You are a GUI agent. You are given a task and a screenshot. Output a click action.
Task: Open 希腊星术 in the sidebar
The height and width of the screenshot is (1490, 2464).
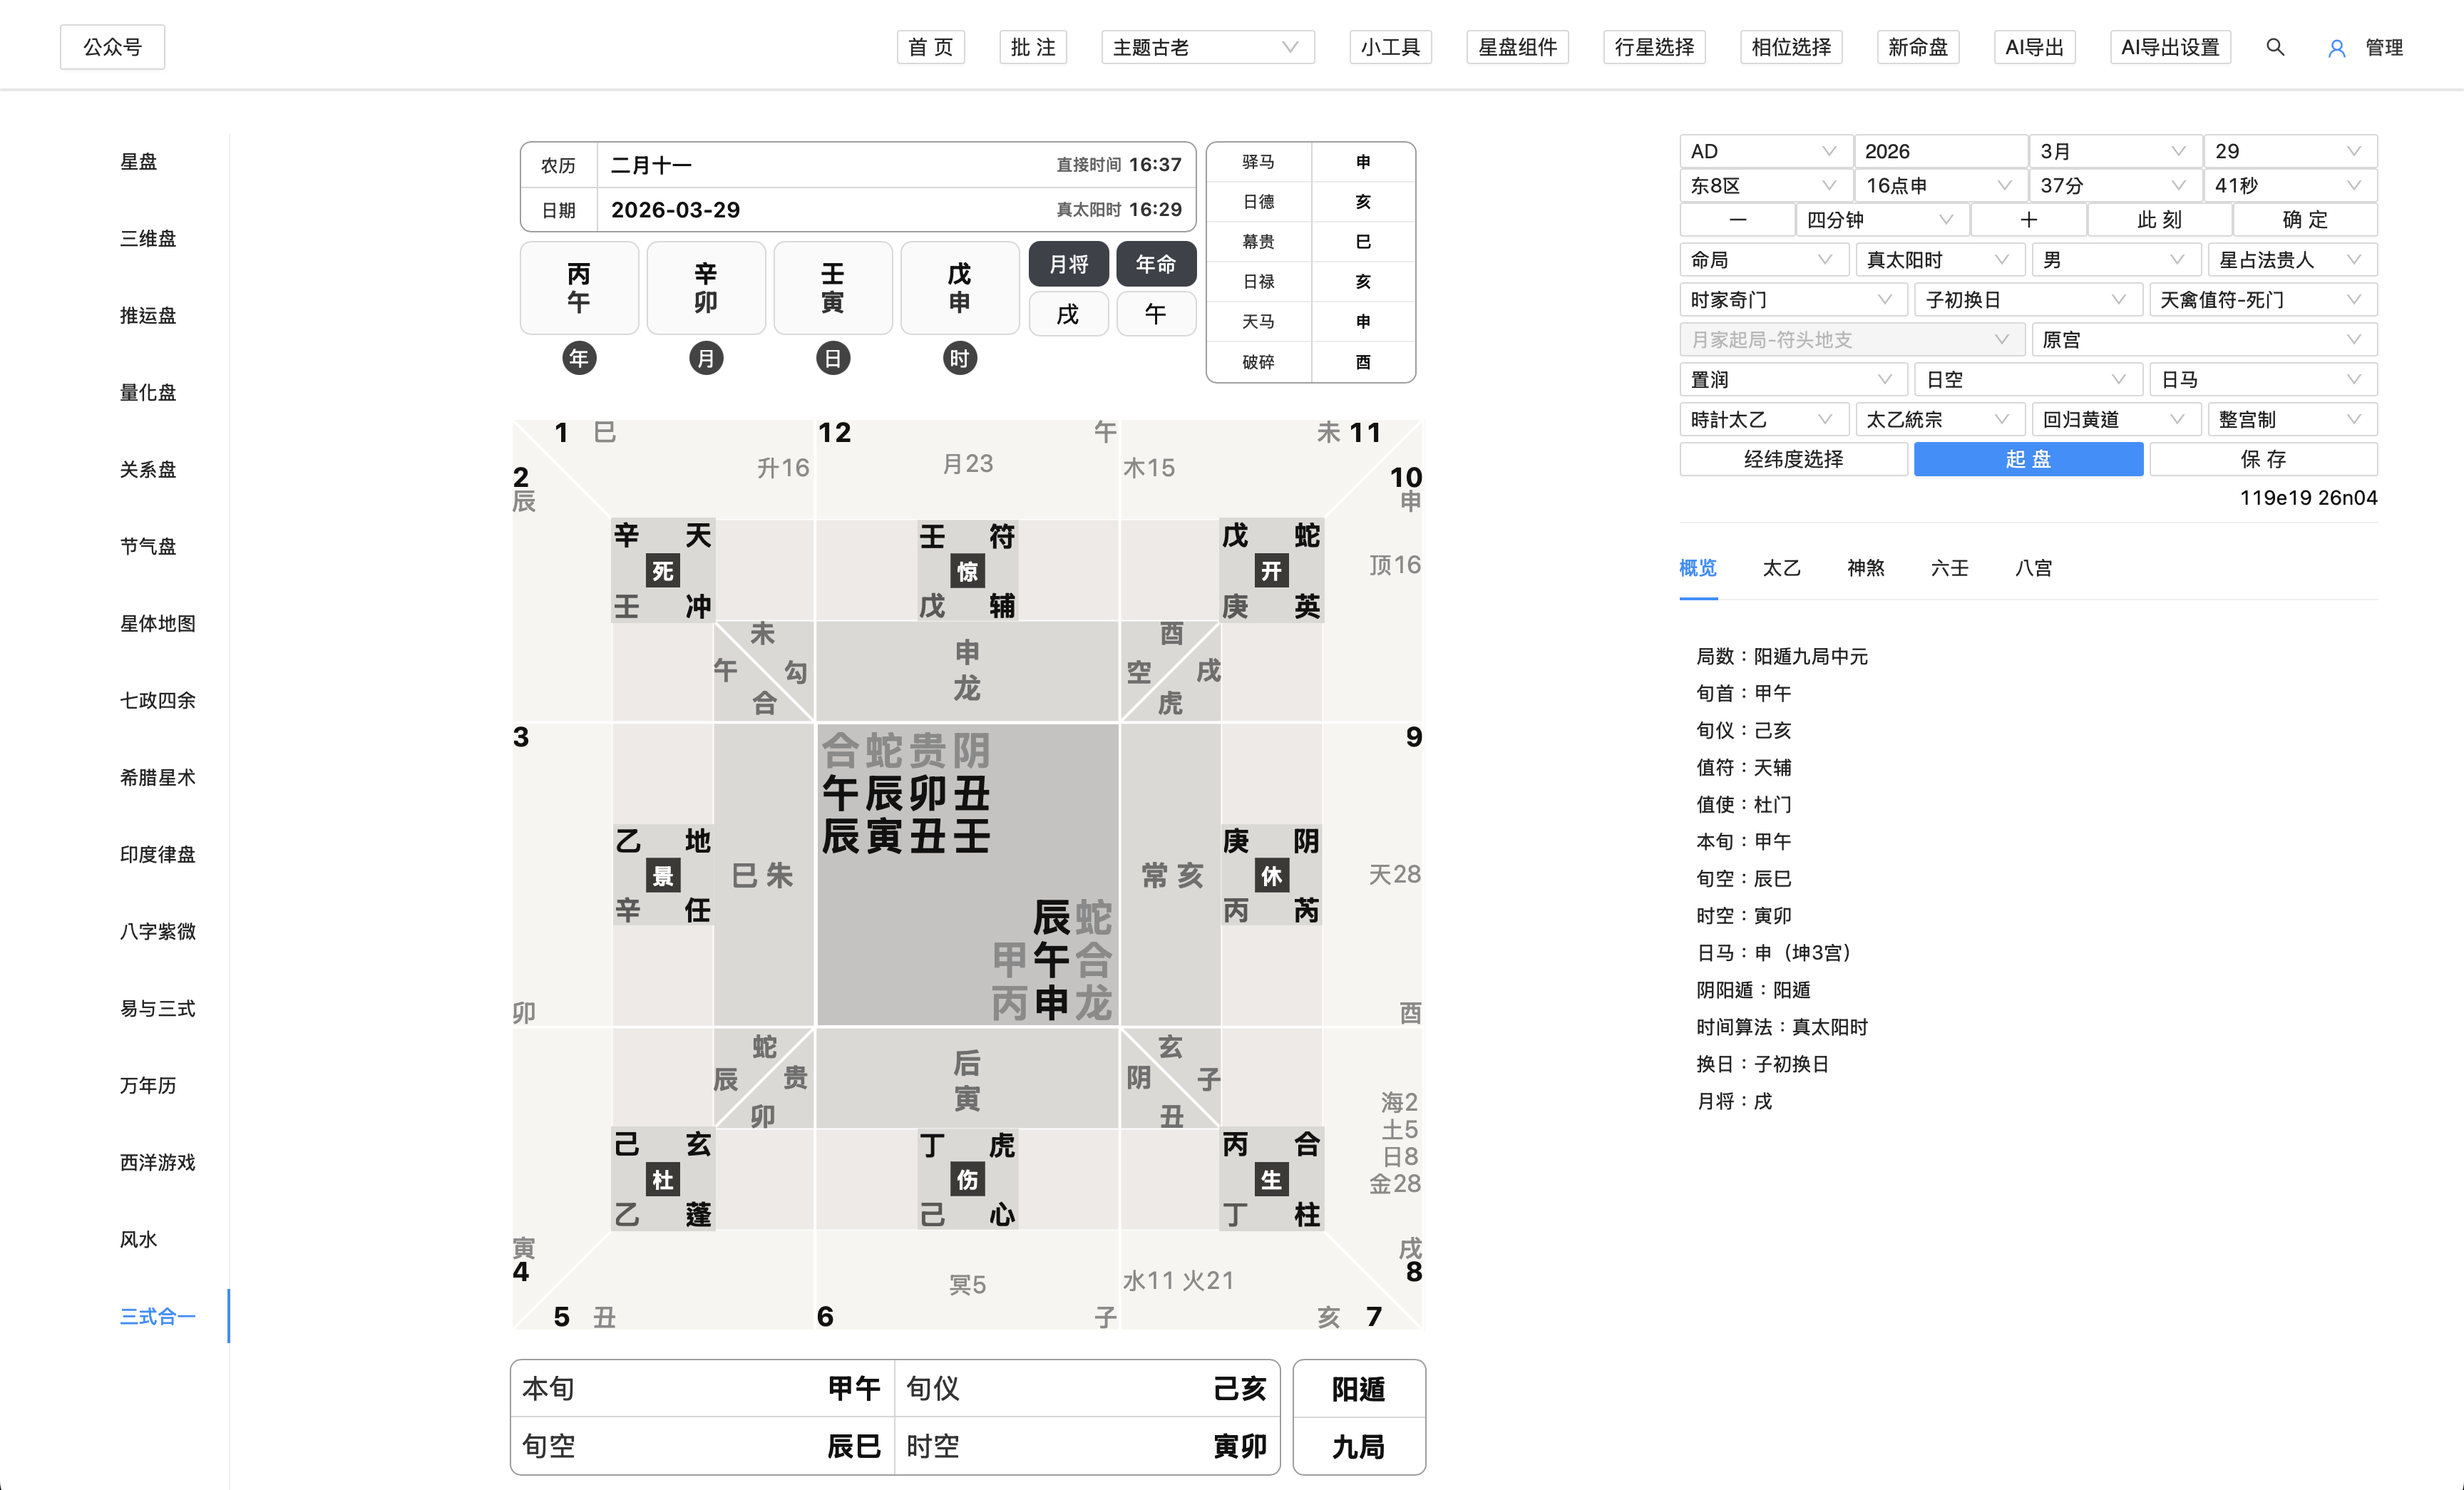pos(157,778)
